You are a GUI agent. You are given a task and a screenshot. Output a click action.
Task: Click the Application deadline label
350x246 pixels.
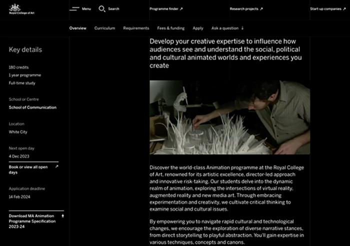(27, 189)
